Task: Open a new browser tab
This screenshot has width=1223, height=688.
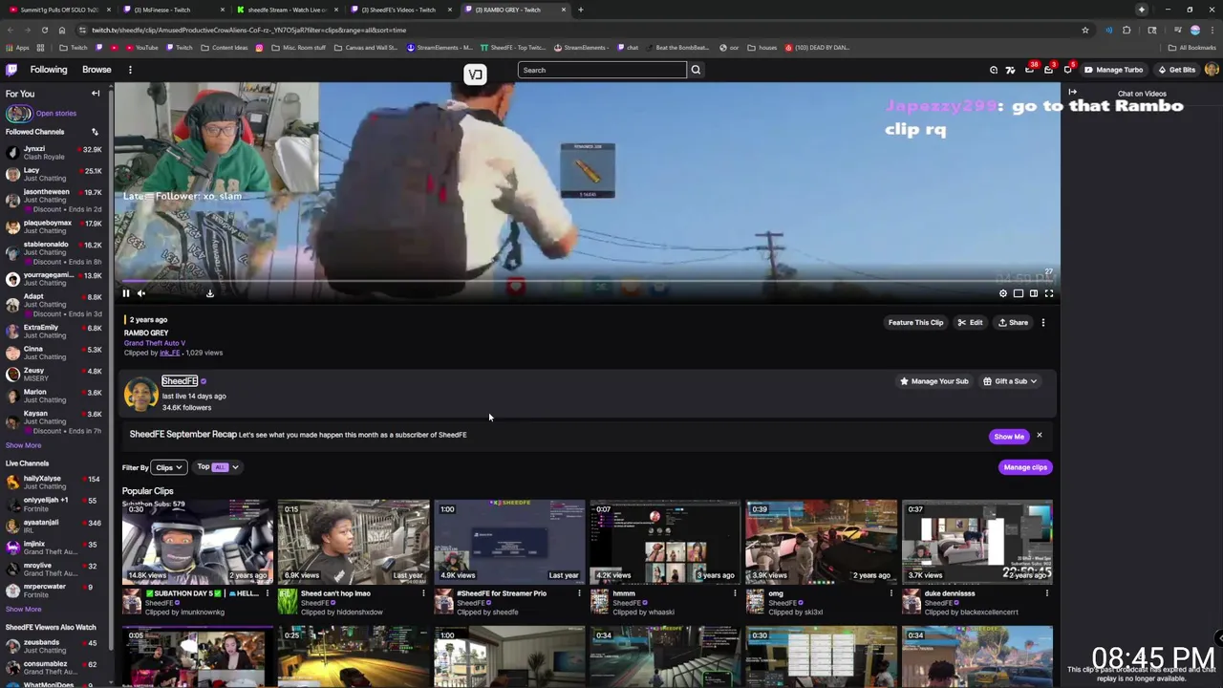Action: coord(580,10)
